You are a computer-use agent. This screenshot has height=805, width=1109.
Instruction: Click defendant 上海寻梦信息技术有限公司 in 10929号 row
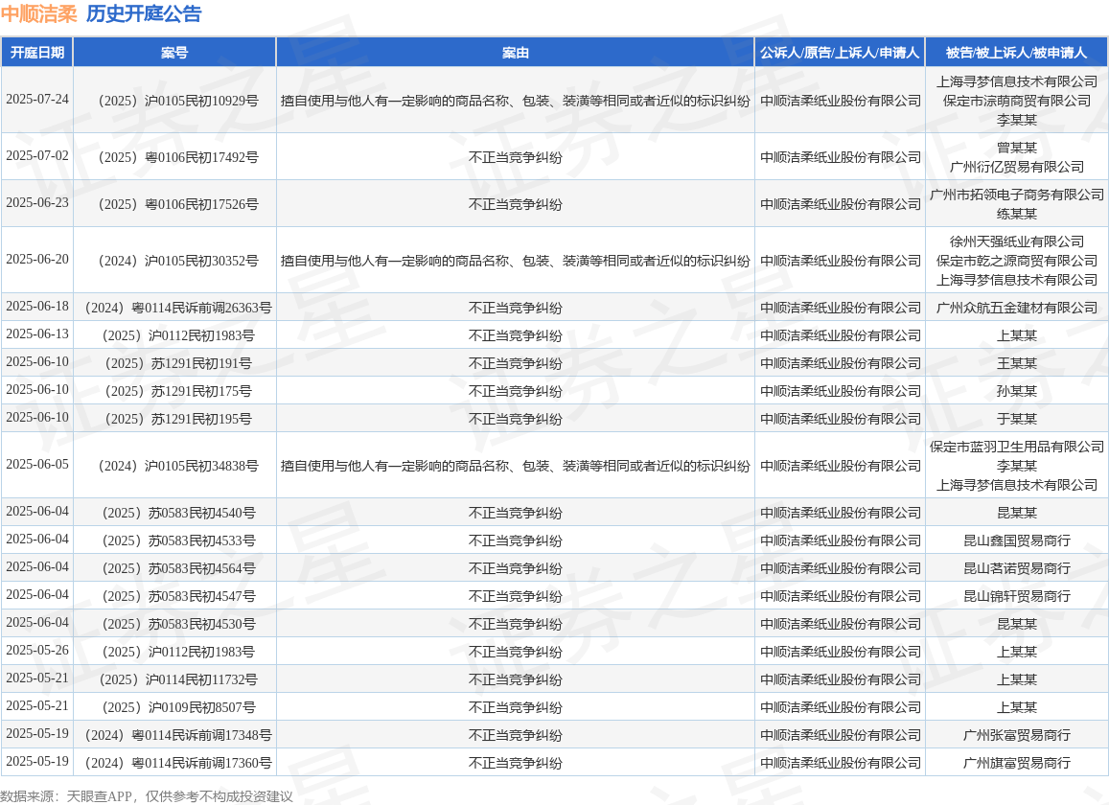pyautogui.click(x=1016, y=81)
